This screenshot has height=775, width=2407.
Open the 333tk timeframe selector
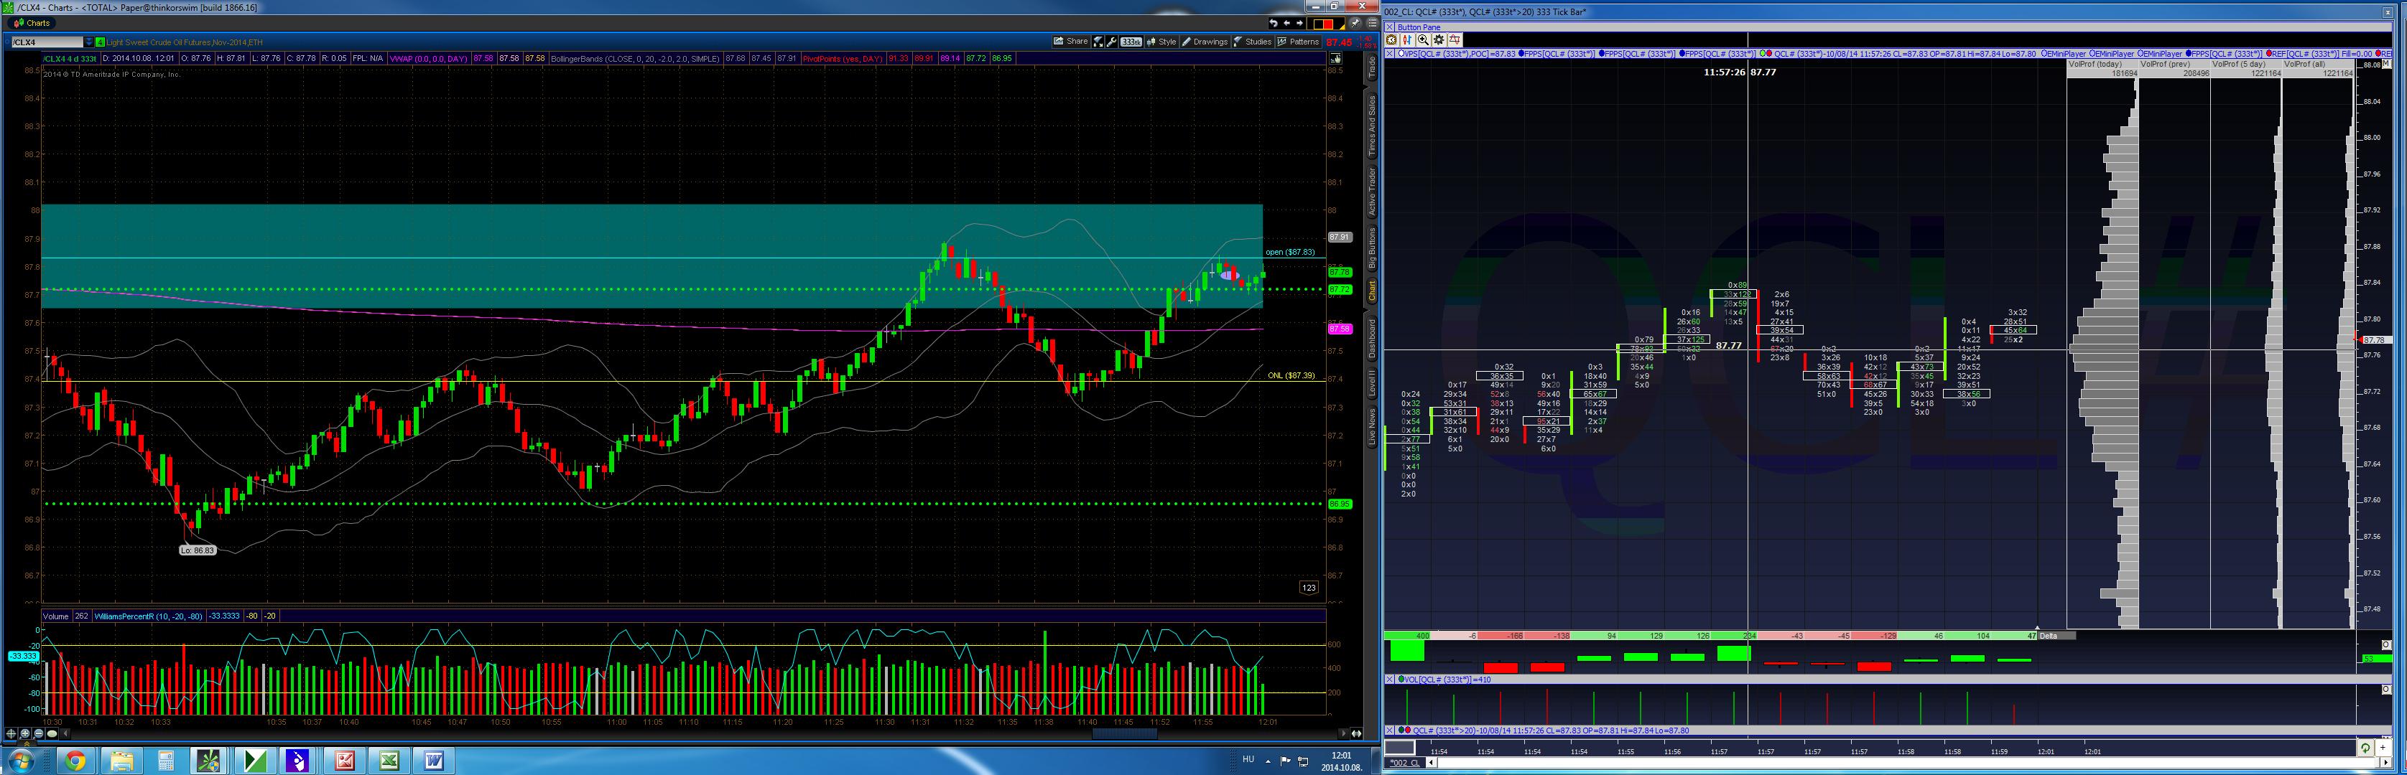tap(1131, 42)
